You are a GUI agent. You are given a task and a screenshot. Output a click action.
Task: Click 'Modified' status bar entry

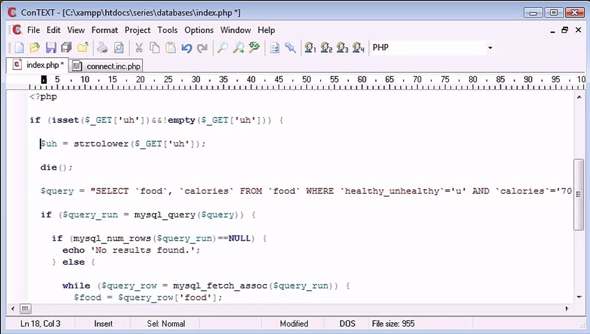pyautogui.click(x=294, y=323)
